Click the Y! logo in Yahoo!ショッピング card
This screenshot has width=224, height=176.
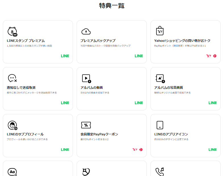coord(209,56)
